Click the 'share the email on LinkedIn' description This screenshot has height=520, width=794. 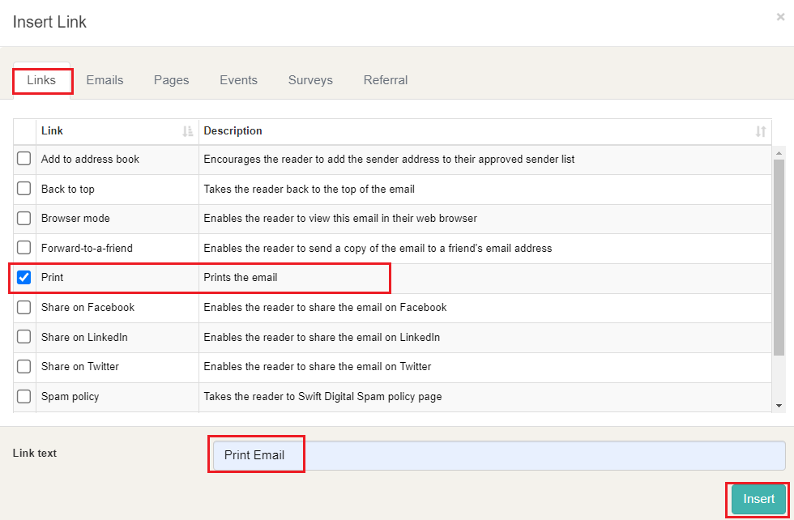coord(322,337)
